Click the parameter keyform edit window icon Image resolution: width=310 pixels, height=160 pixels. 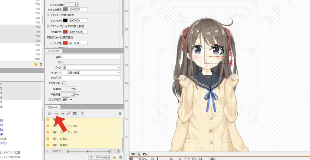[75, 113]
